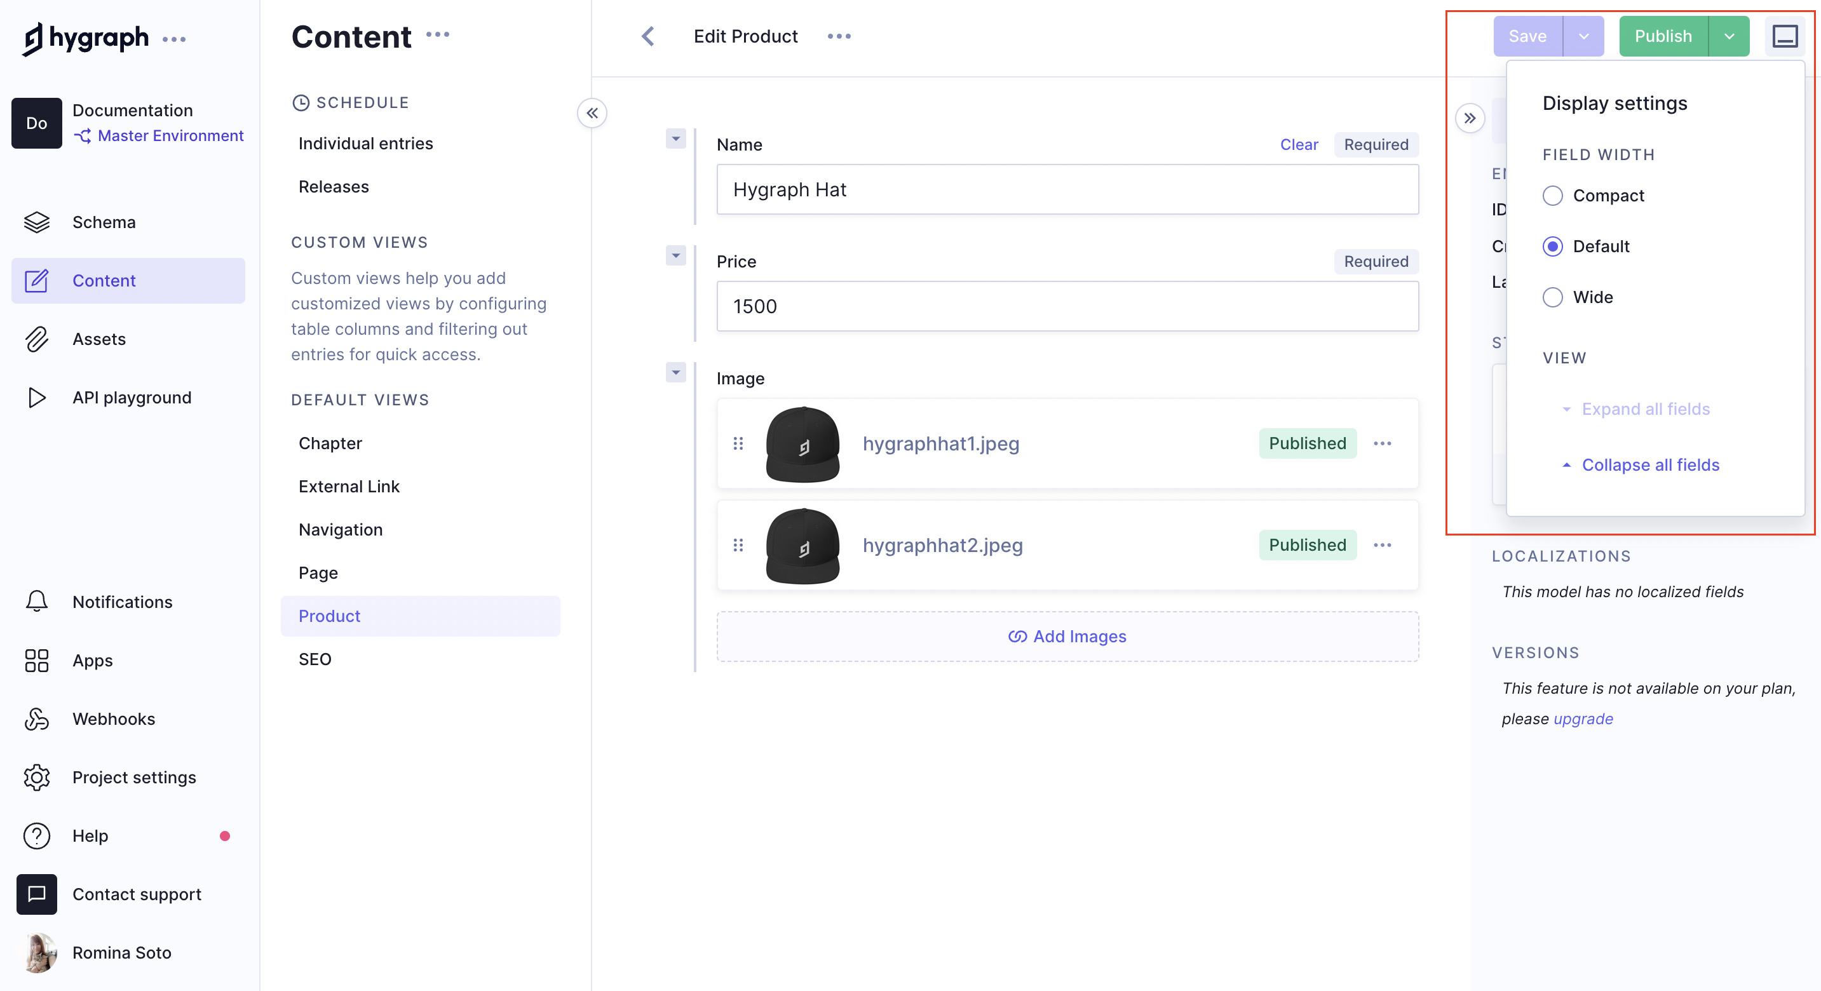Screen dimensions: 1821x991
Task: Click the display settings layout icon
Action: click(x=1784, y=36)
